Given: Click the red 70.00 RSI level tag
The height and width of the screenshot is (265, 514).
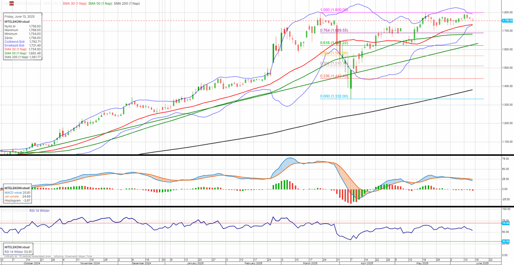Looking at the screenshot, I should tap(505, 223).
